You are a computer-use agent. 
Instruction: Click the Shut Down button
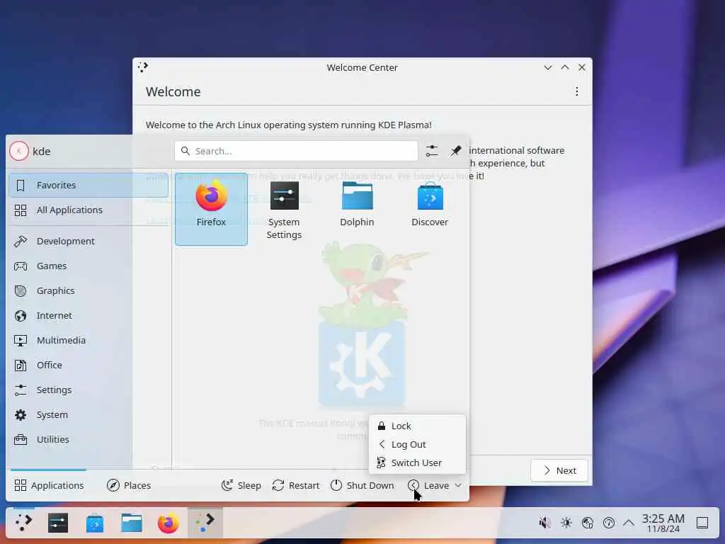pyautogui.click(x=362, y=485)
